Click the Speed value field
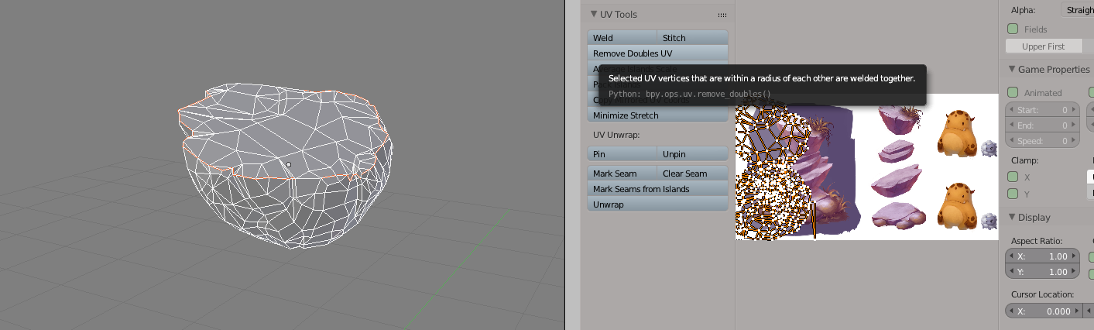 (x=1042, y=141)
